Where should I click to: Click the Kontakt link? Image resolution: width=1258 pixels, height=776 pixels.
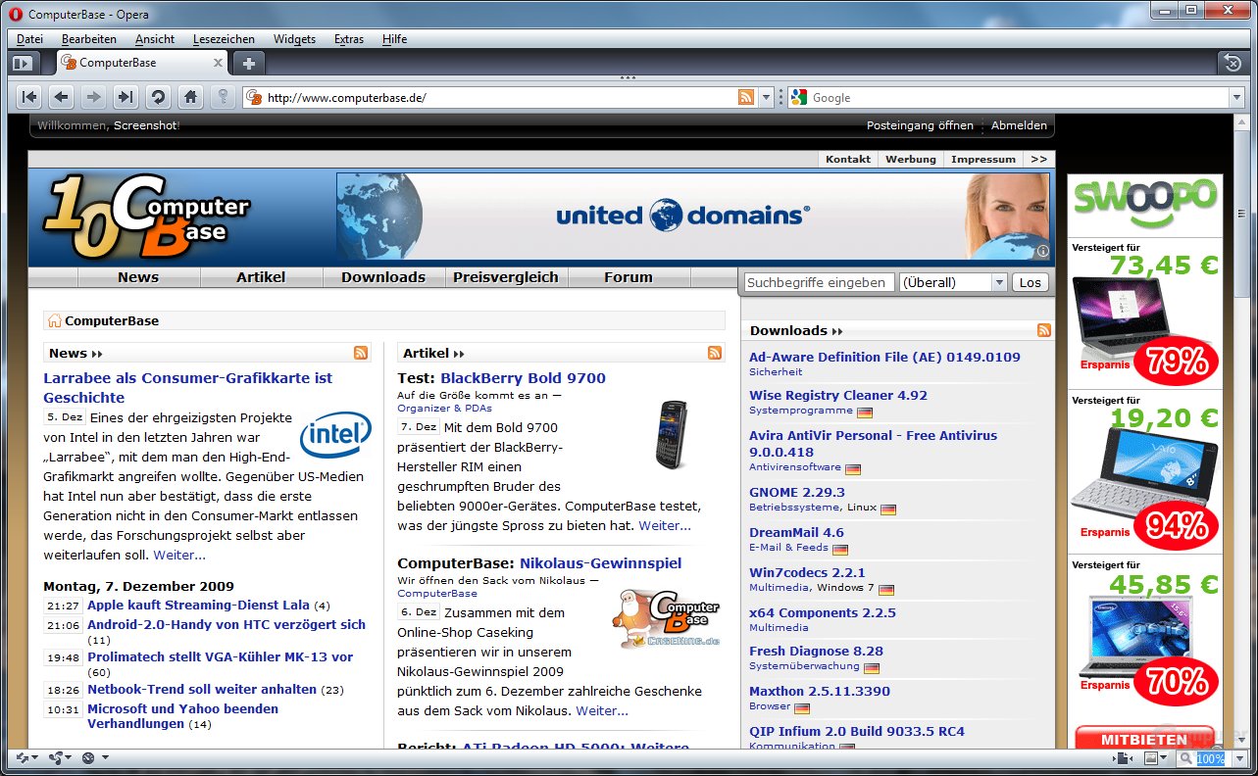click(x=848, y=159)
